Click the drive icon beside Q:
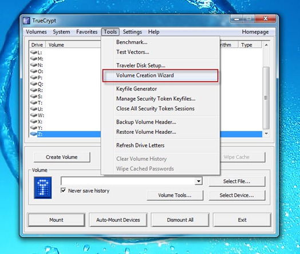 click(33, 84)
